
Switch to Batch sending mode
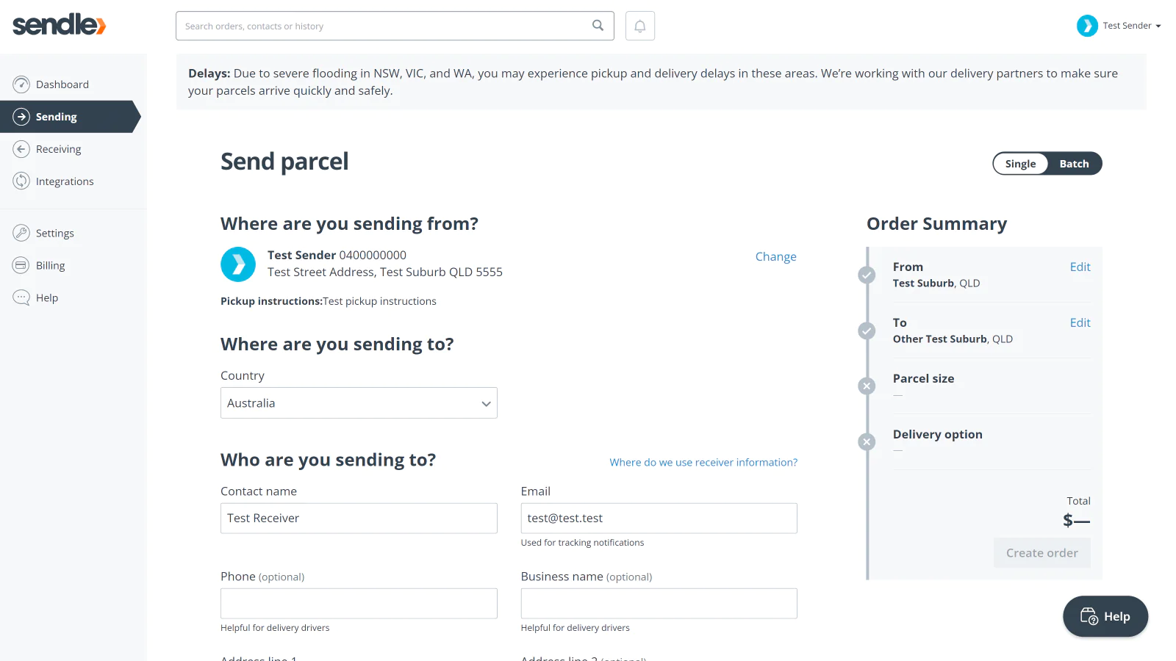(x=1074, y=164)
